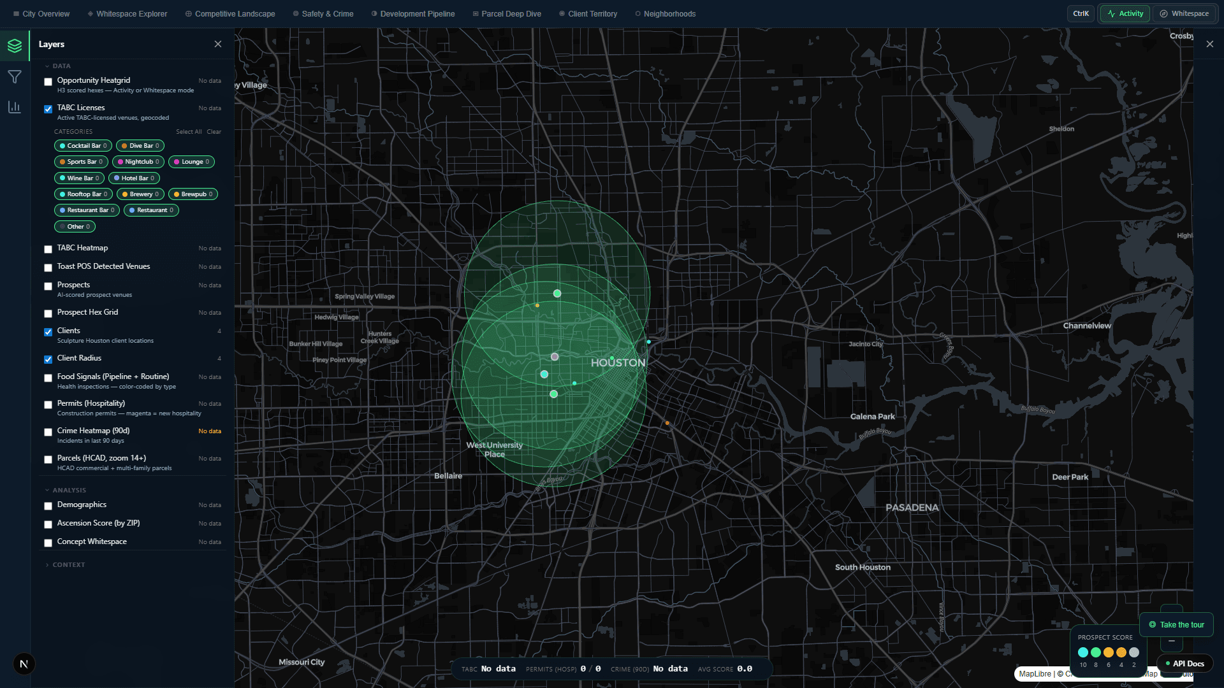
Task: Open the Safety & Crime tab
Action: click(x=323, y=14)
